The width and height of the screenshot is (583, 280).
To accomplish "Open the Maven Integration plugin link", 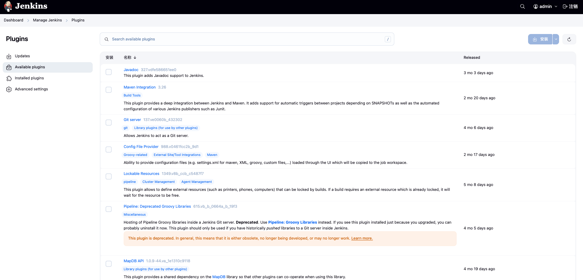I will tap(140, 87).
